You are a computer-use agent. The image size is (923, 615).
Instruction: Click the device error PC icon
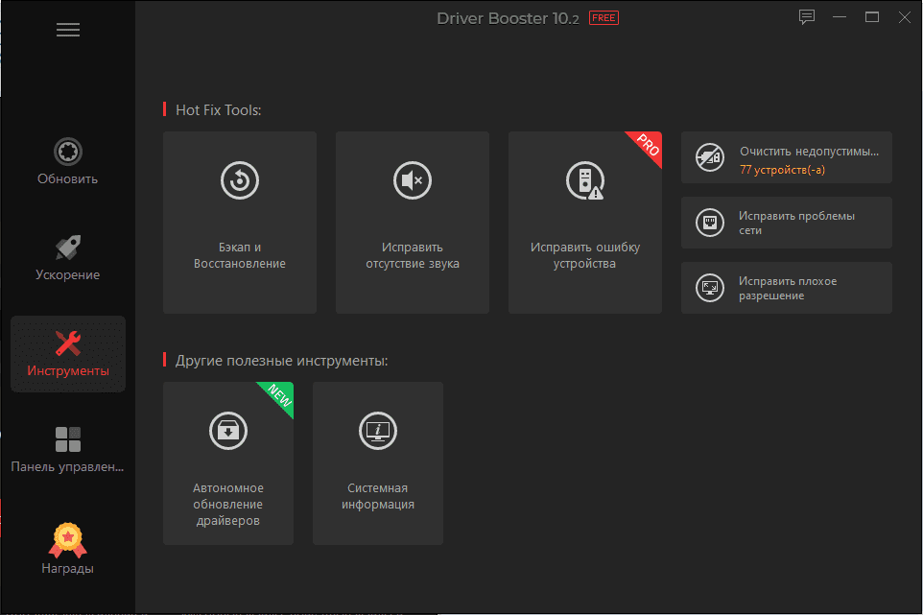[584, 180]
